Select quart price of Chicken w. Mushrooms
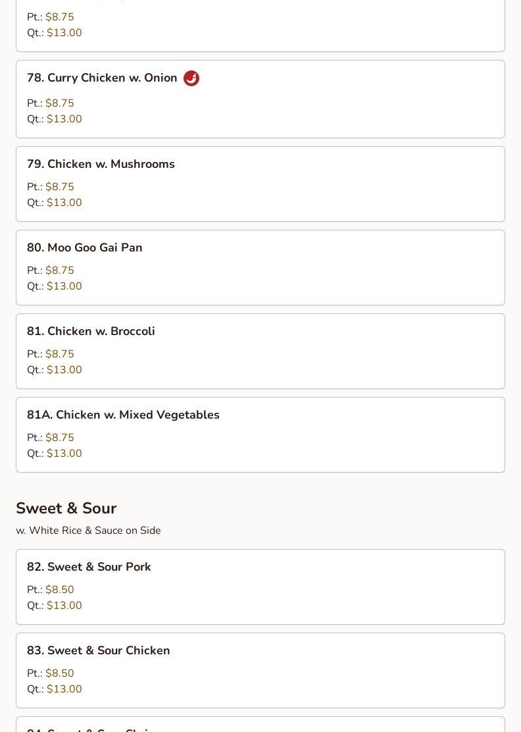The image size is (521, 732). click(64, 203)
